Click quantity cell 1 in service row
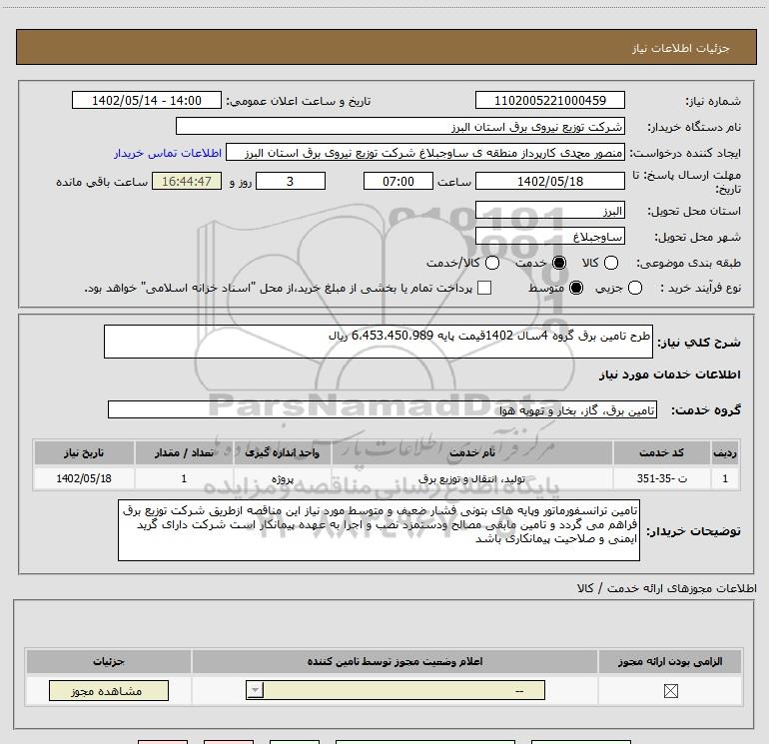 click(184, 478)
